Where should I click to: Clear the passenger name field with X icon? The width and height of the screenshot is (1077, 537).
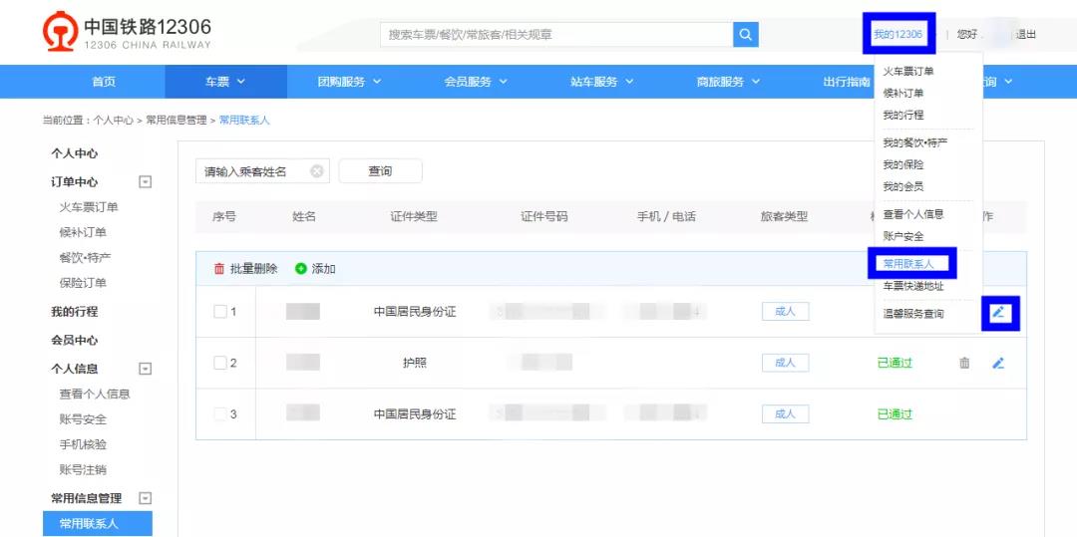pyautogui.click(x=317, y=171)
